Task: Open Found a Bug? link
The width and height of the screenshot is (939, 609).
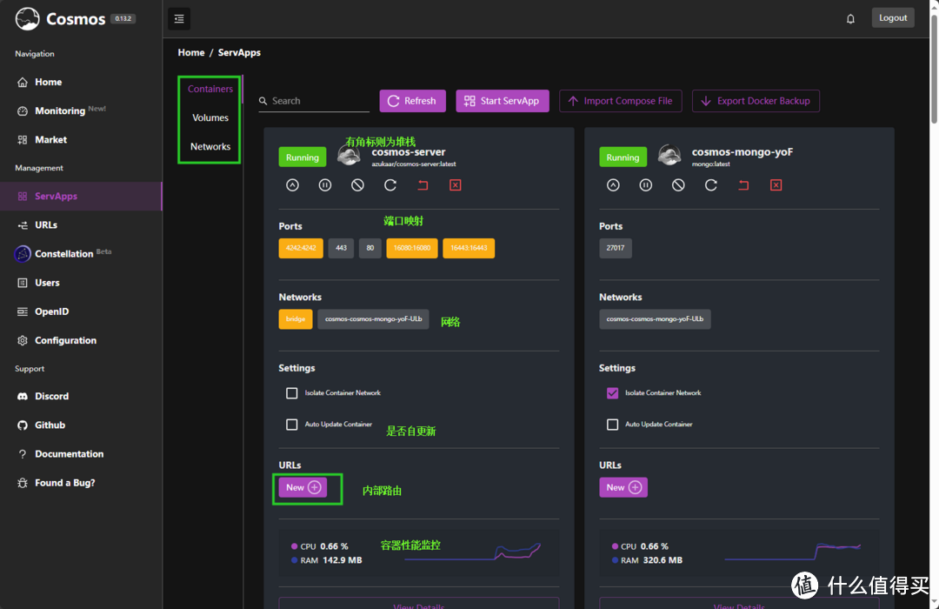Action: pyautogui.click(x=81, y=483)
